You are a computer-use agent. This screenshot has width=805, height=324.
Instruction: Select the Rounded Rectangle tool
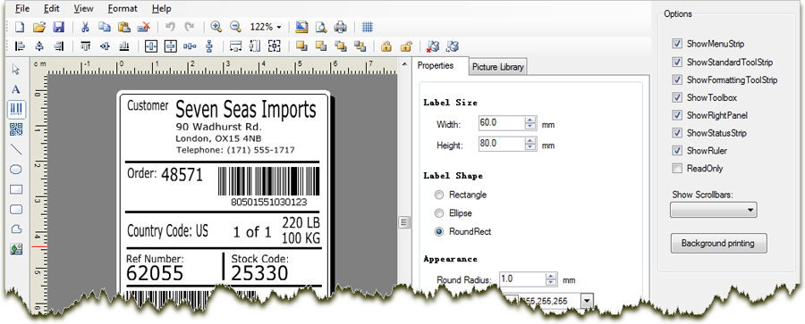coord(16,209)
